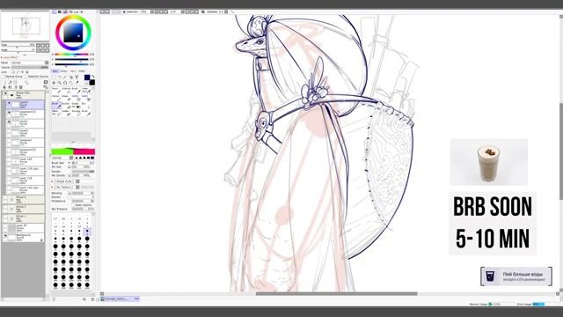The width and height of the screenshot is (563, 317).
Task: Choose the Pencil brush tool
Action: [x=56, y=91]
